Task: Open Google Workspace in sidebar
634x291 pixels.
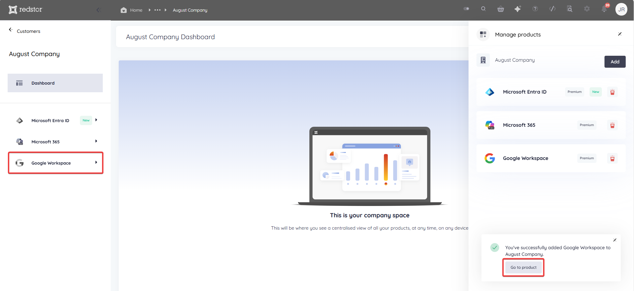Action: [56, 163]
